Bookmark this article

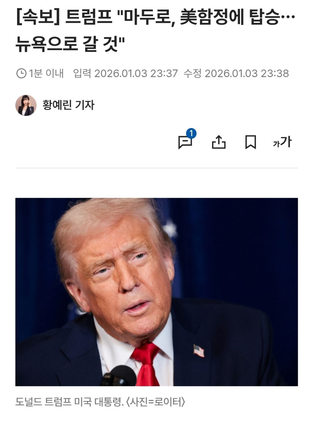pyautogui.click(x=251, y=142)
